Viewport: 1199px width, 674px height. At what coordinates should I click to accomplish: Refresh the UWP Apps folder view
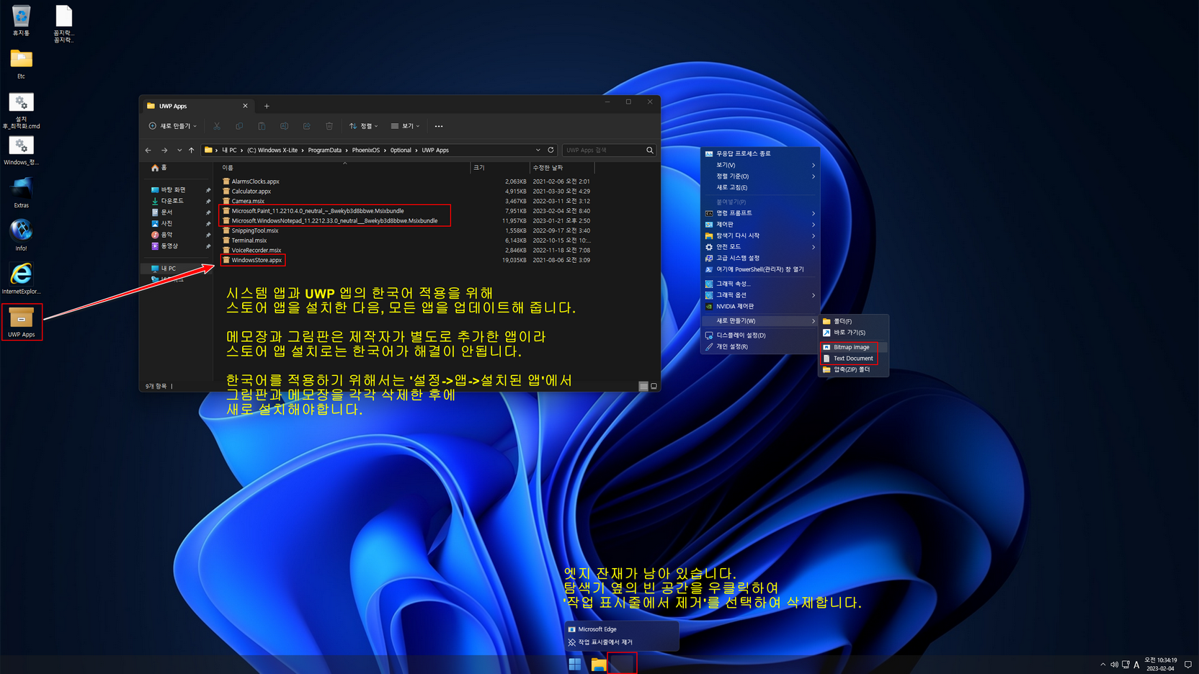[x=551, y=150]
